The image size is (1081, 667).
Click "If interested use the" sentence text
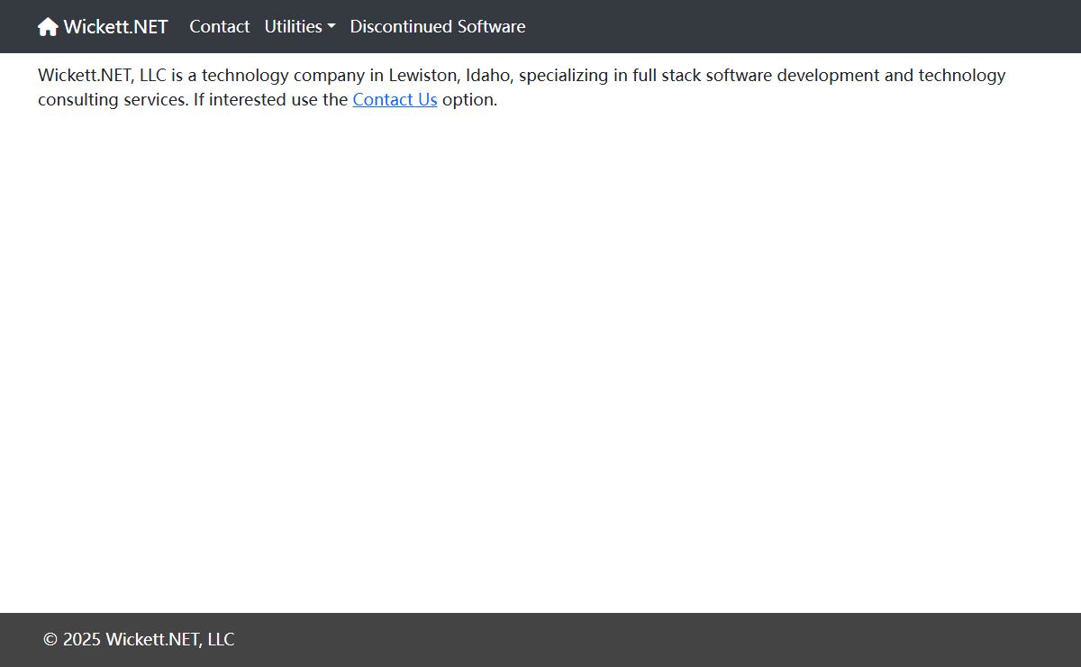[x=270, y=100]
